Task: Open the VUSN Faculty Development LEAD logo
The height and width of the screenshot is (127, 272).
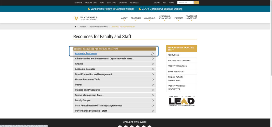Action: (x=181, y=101)
